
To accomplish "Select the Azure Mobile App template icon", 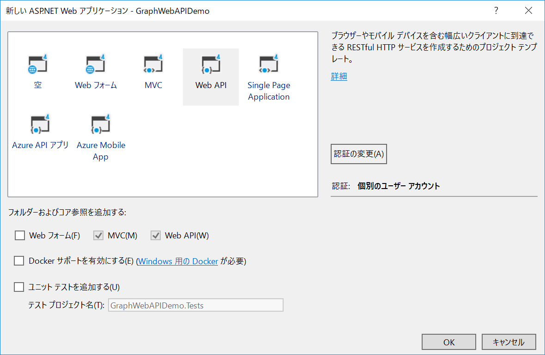I will [101, 124].
